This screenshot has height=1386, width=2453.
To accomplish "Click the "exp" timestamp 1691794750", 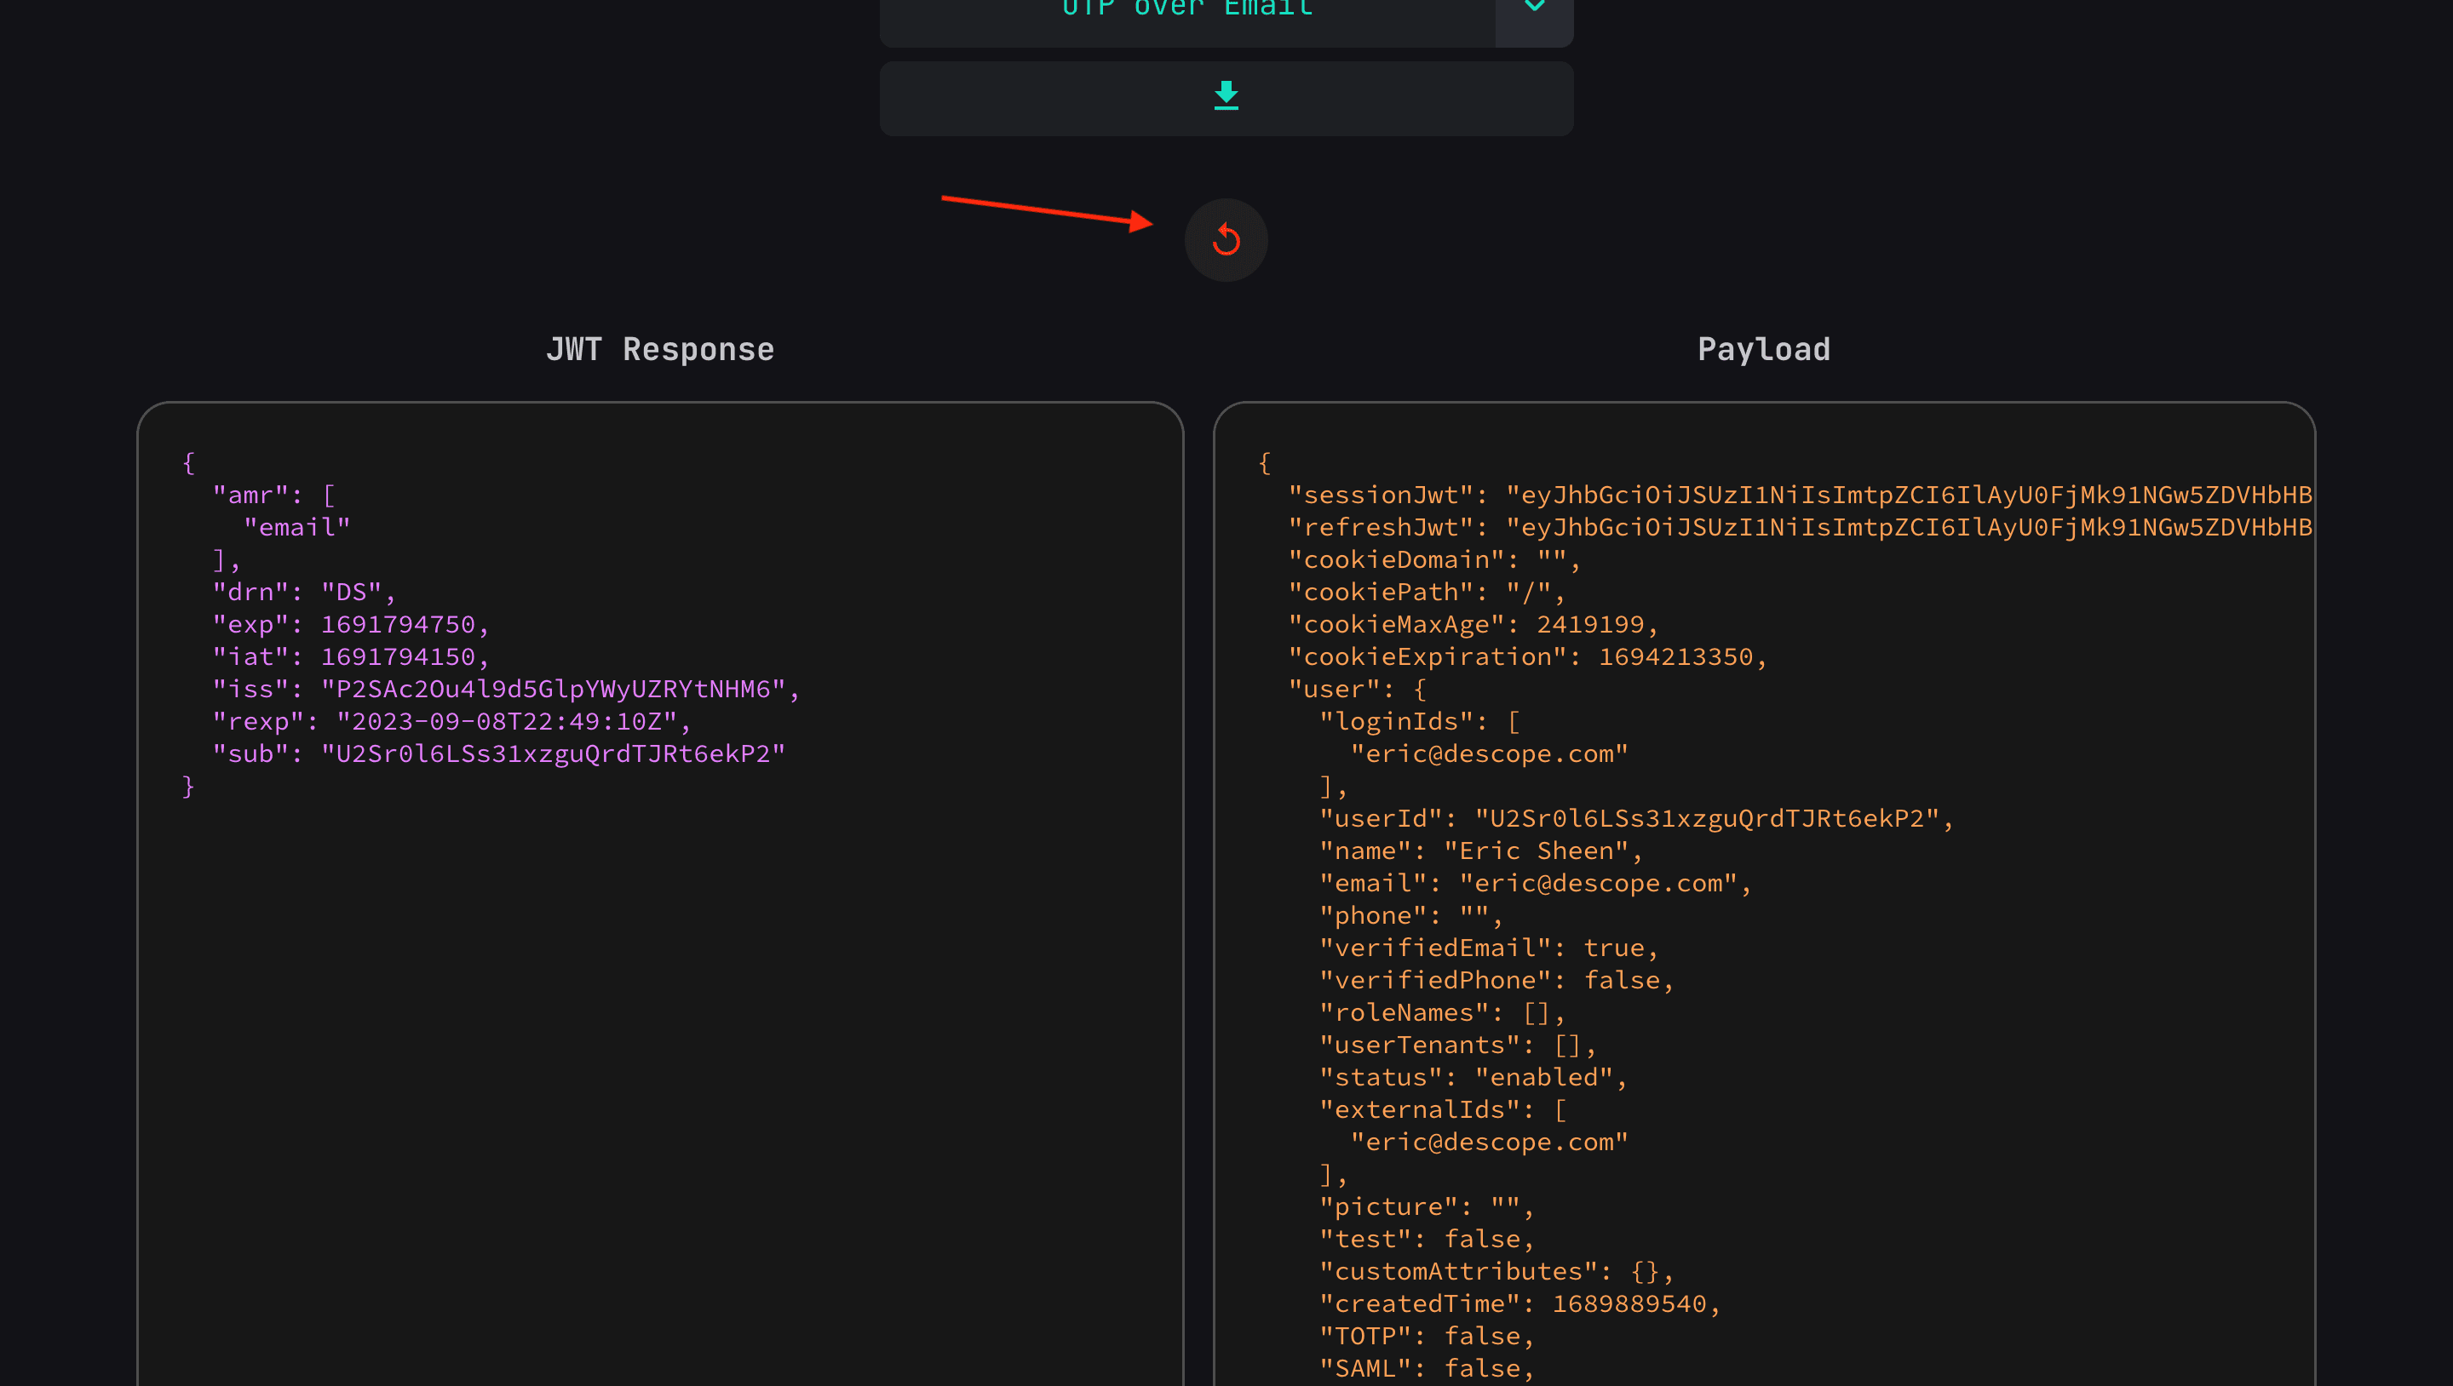I will pos(398,624).
